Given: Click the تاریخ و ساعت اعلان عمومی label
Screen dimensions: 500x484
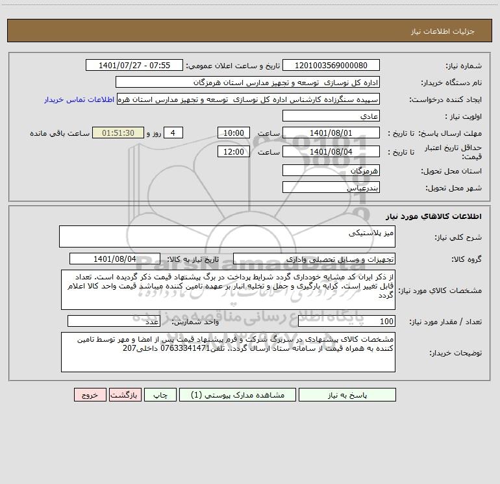Looking at the screenshot, I should pyautogui.click(x=233, y=66).
